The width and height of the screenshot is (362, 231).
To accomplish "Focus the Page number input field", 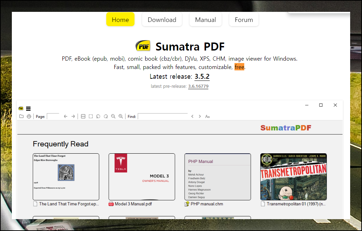I will pos(53,116).
